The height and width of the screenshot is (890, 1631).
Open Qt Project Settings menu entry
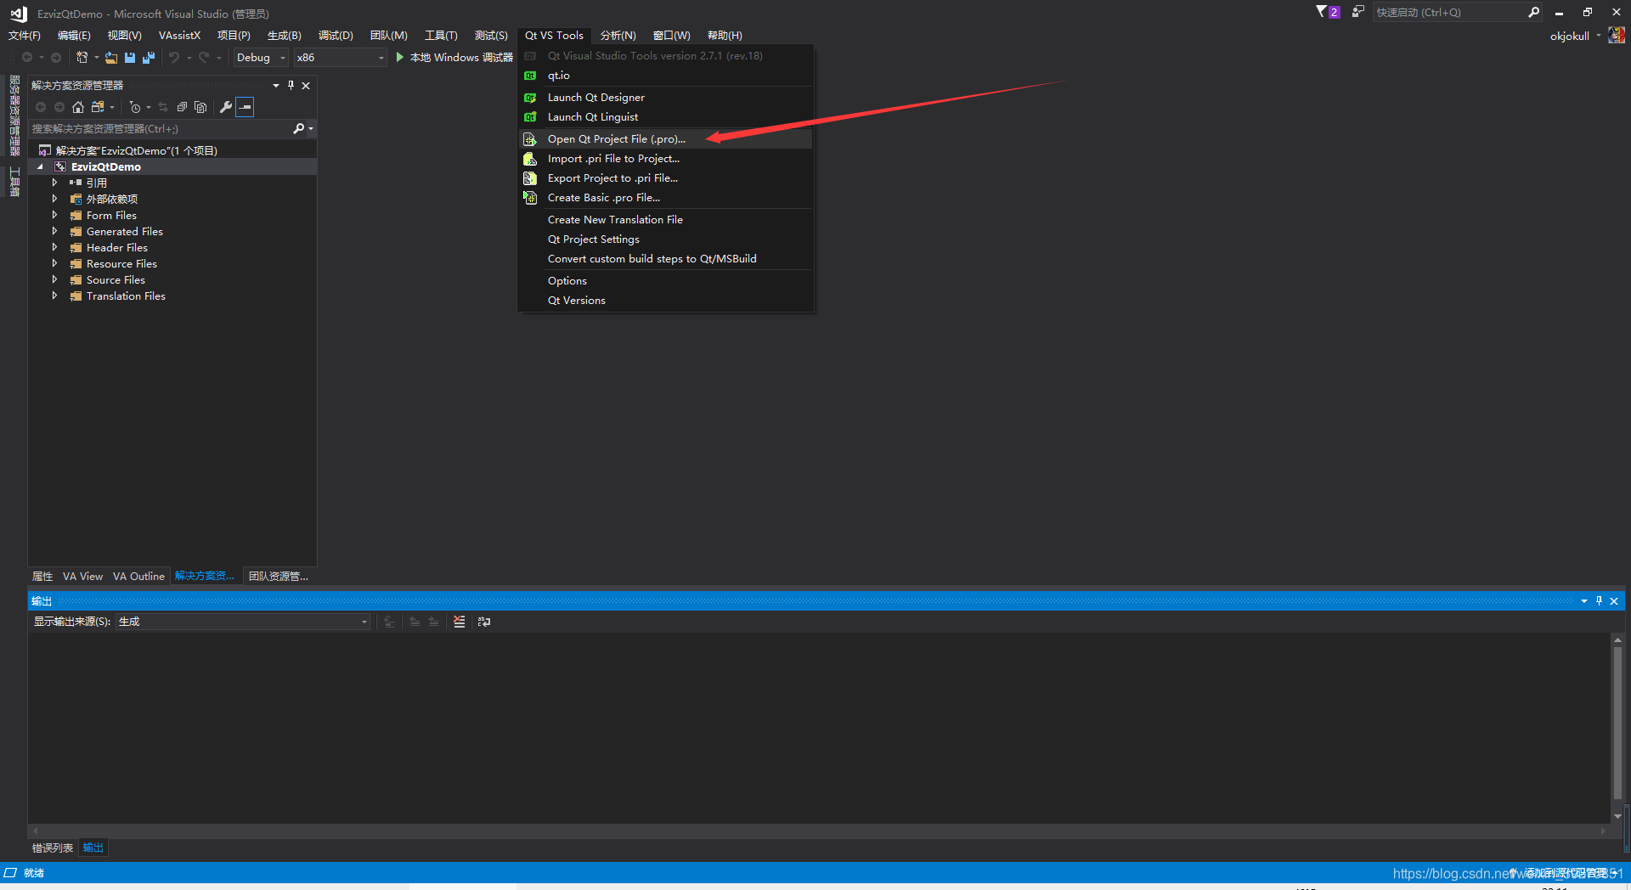[665, 239]
